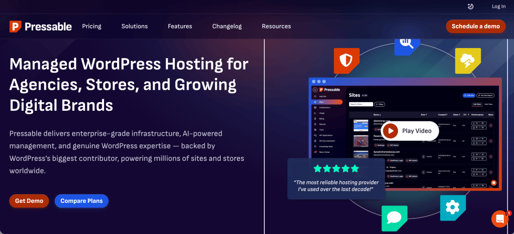Click the green speech bubble icon
The height and width of the screenshot is (234, 514).
point(394,218)
